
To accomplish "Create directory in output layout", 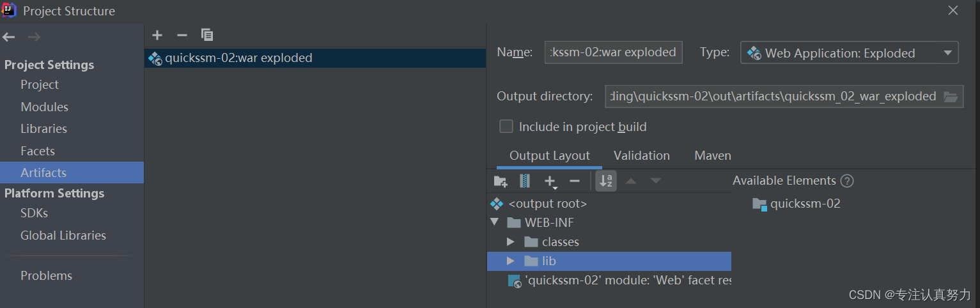I will (x=501, y=181).
